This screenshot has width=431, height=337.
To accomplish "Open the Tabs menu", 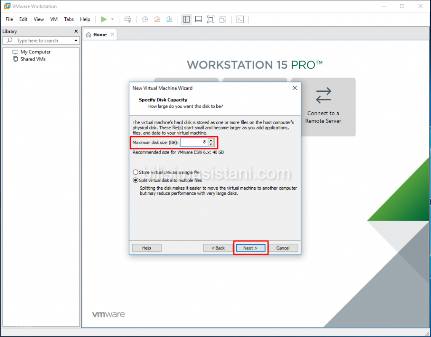I will coord(69,19).
